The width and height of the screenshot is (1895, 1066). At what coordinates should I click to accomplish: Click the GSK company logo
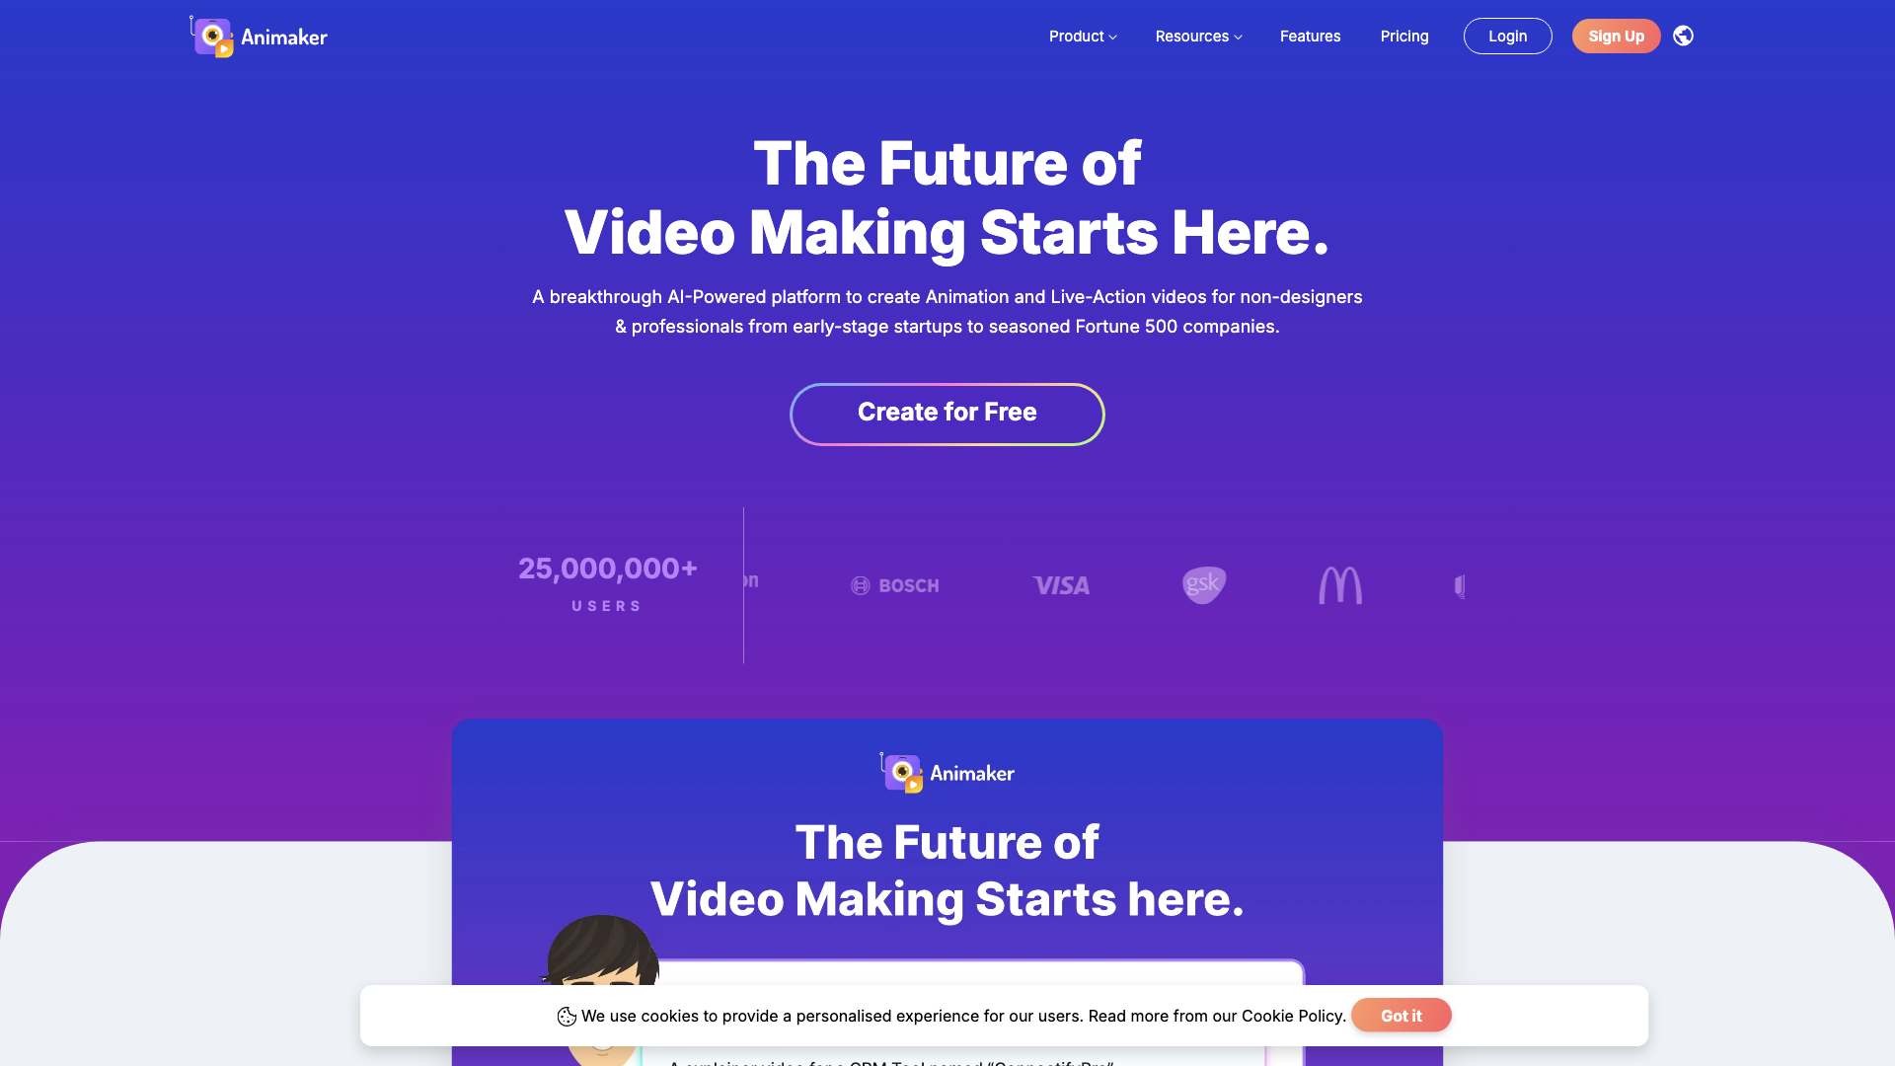coord(1202,584)
